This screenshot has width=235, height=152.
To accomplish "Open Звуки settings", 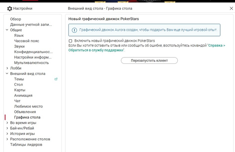I will pyautogui.click(x=19, y=46).
